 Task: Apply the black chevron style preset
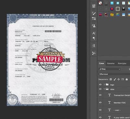click(x=123, y=9)
